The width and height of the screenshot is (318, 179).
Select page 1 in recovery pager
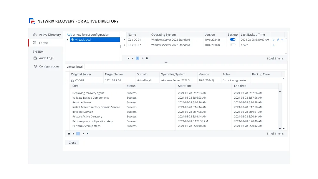78,134
